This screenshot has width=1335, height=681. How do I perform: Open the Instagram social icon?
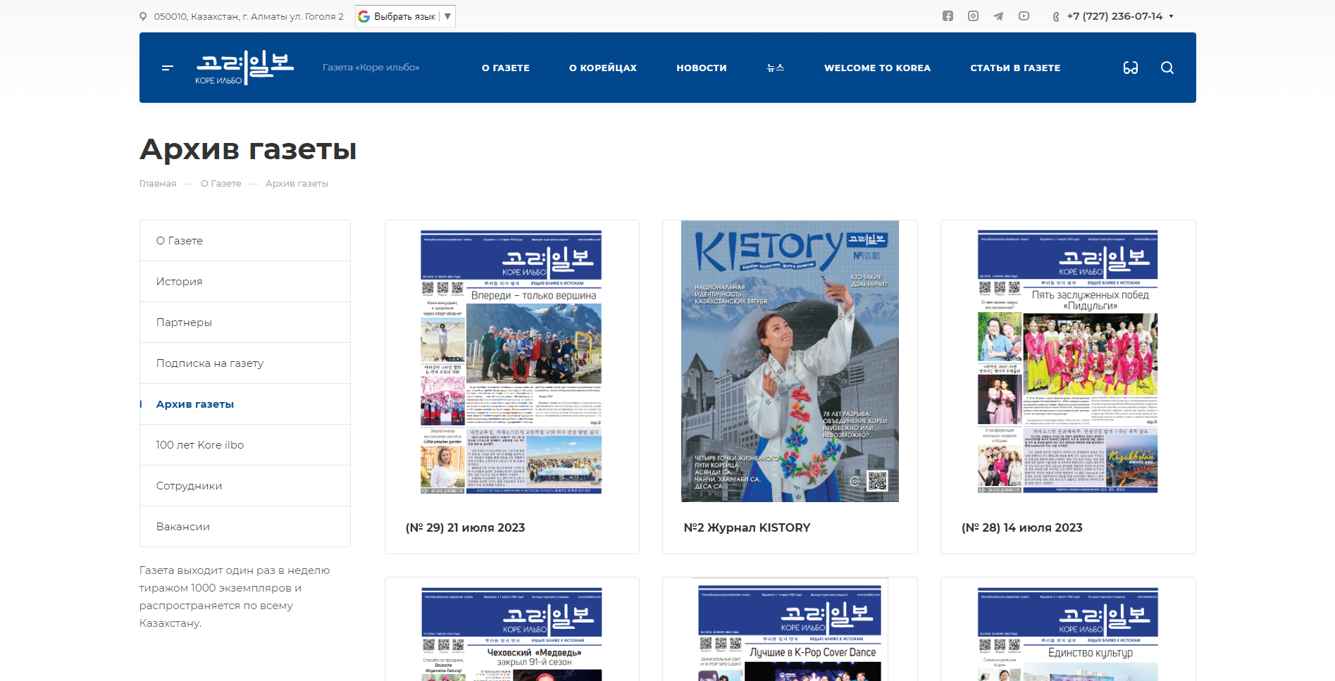(973, 16)
